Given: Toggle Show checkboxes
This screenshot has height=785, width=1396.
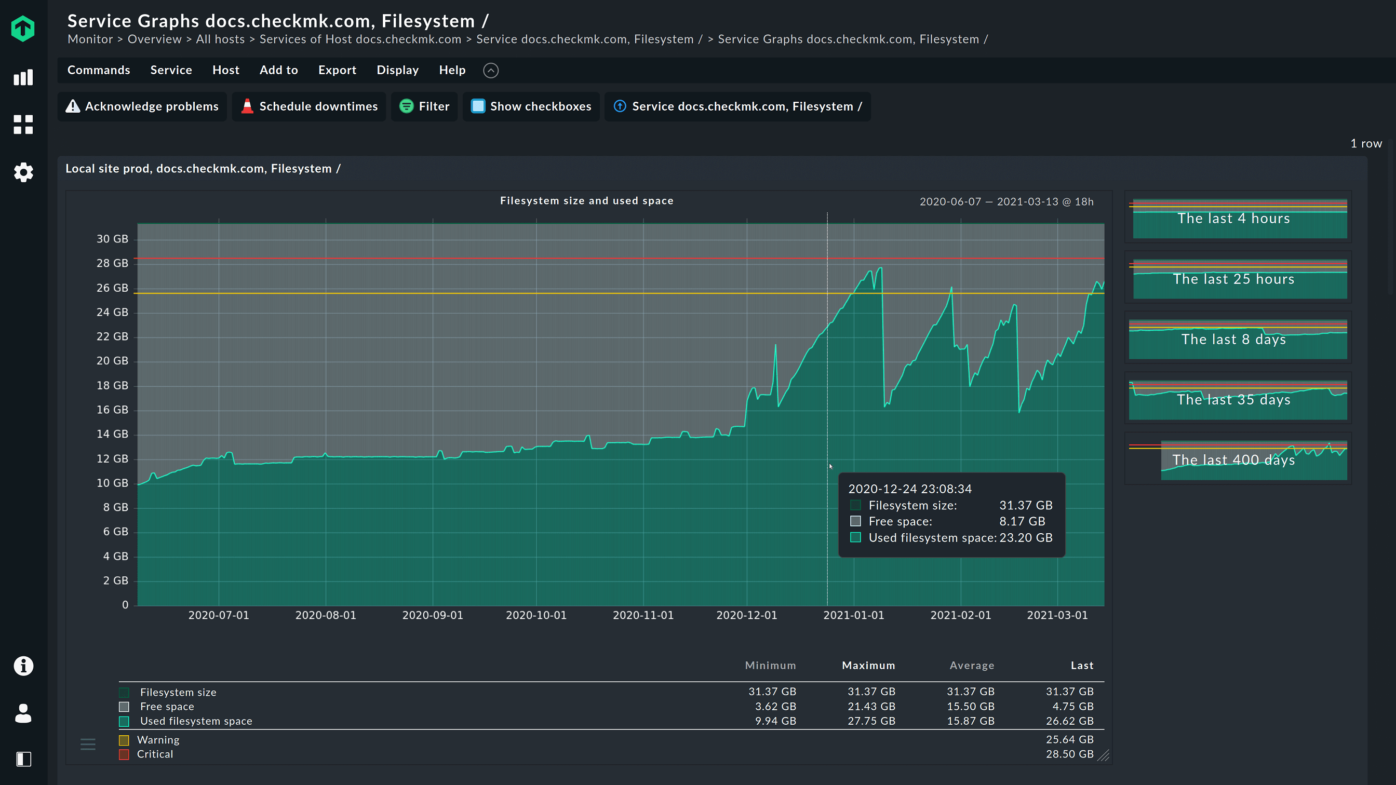Looking at the screenshot, I should point(531,106).
